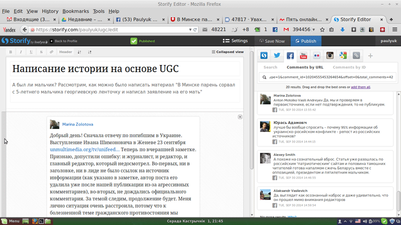Open the Google search source
The image size is (401, 225).
click(x=343, y=55)
